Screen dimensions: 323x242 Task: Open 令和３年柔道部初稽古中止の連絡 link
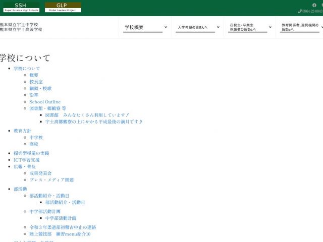click(63, 227)
